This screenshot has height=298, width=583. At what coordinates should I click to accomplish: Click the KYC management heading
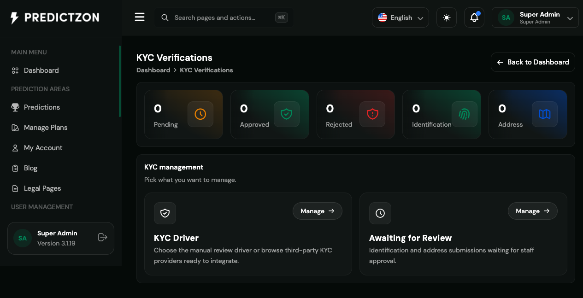coord(174,167)
